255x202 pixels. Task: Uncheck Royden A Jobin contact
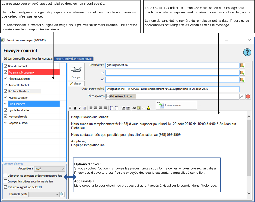(x=5, y=123)
